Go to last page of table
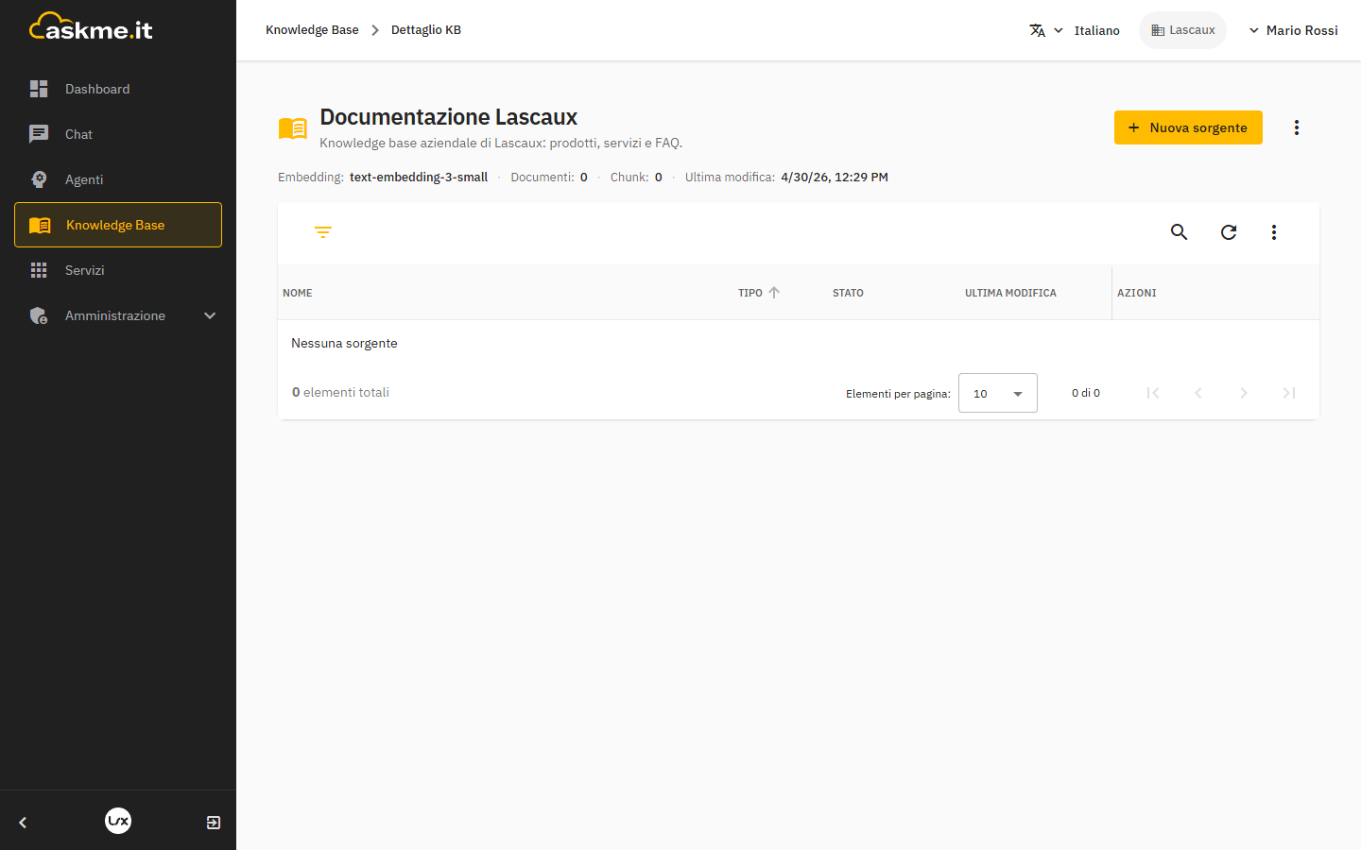The height and width of the screenshot is (850, 1361). point(1289,393)
